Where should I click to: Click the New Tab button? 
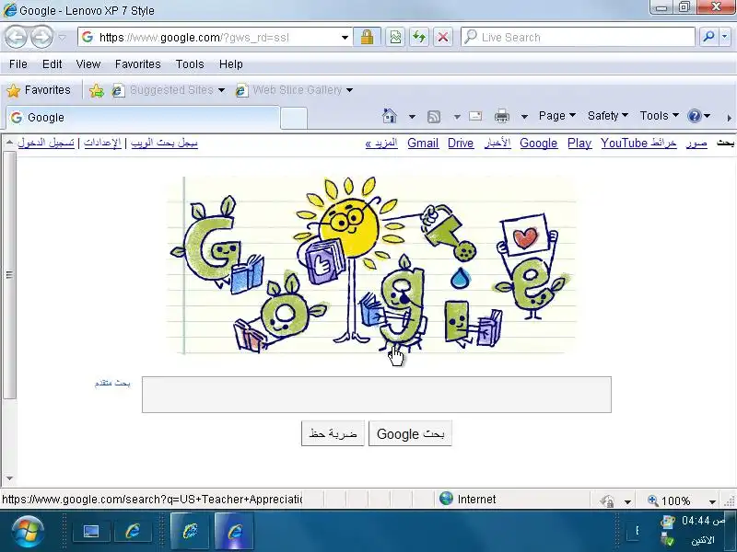(x=294, y=118)
